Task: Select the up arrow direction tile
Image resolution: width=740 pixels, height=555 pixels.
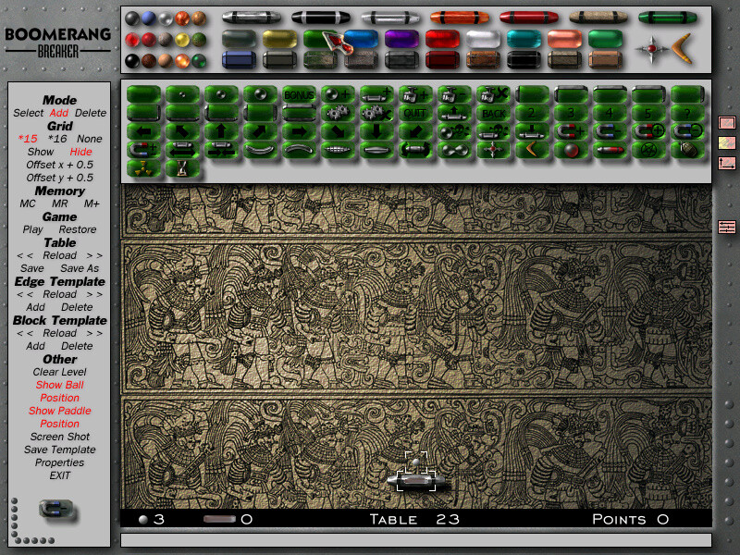Action: point(221,131)
